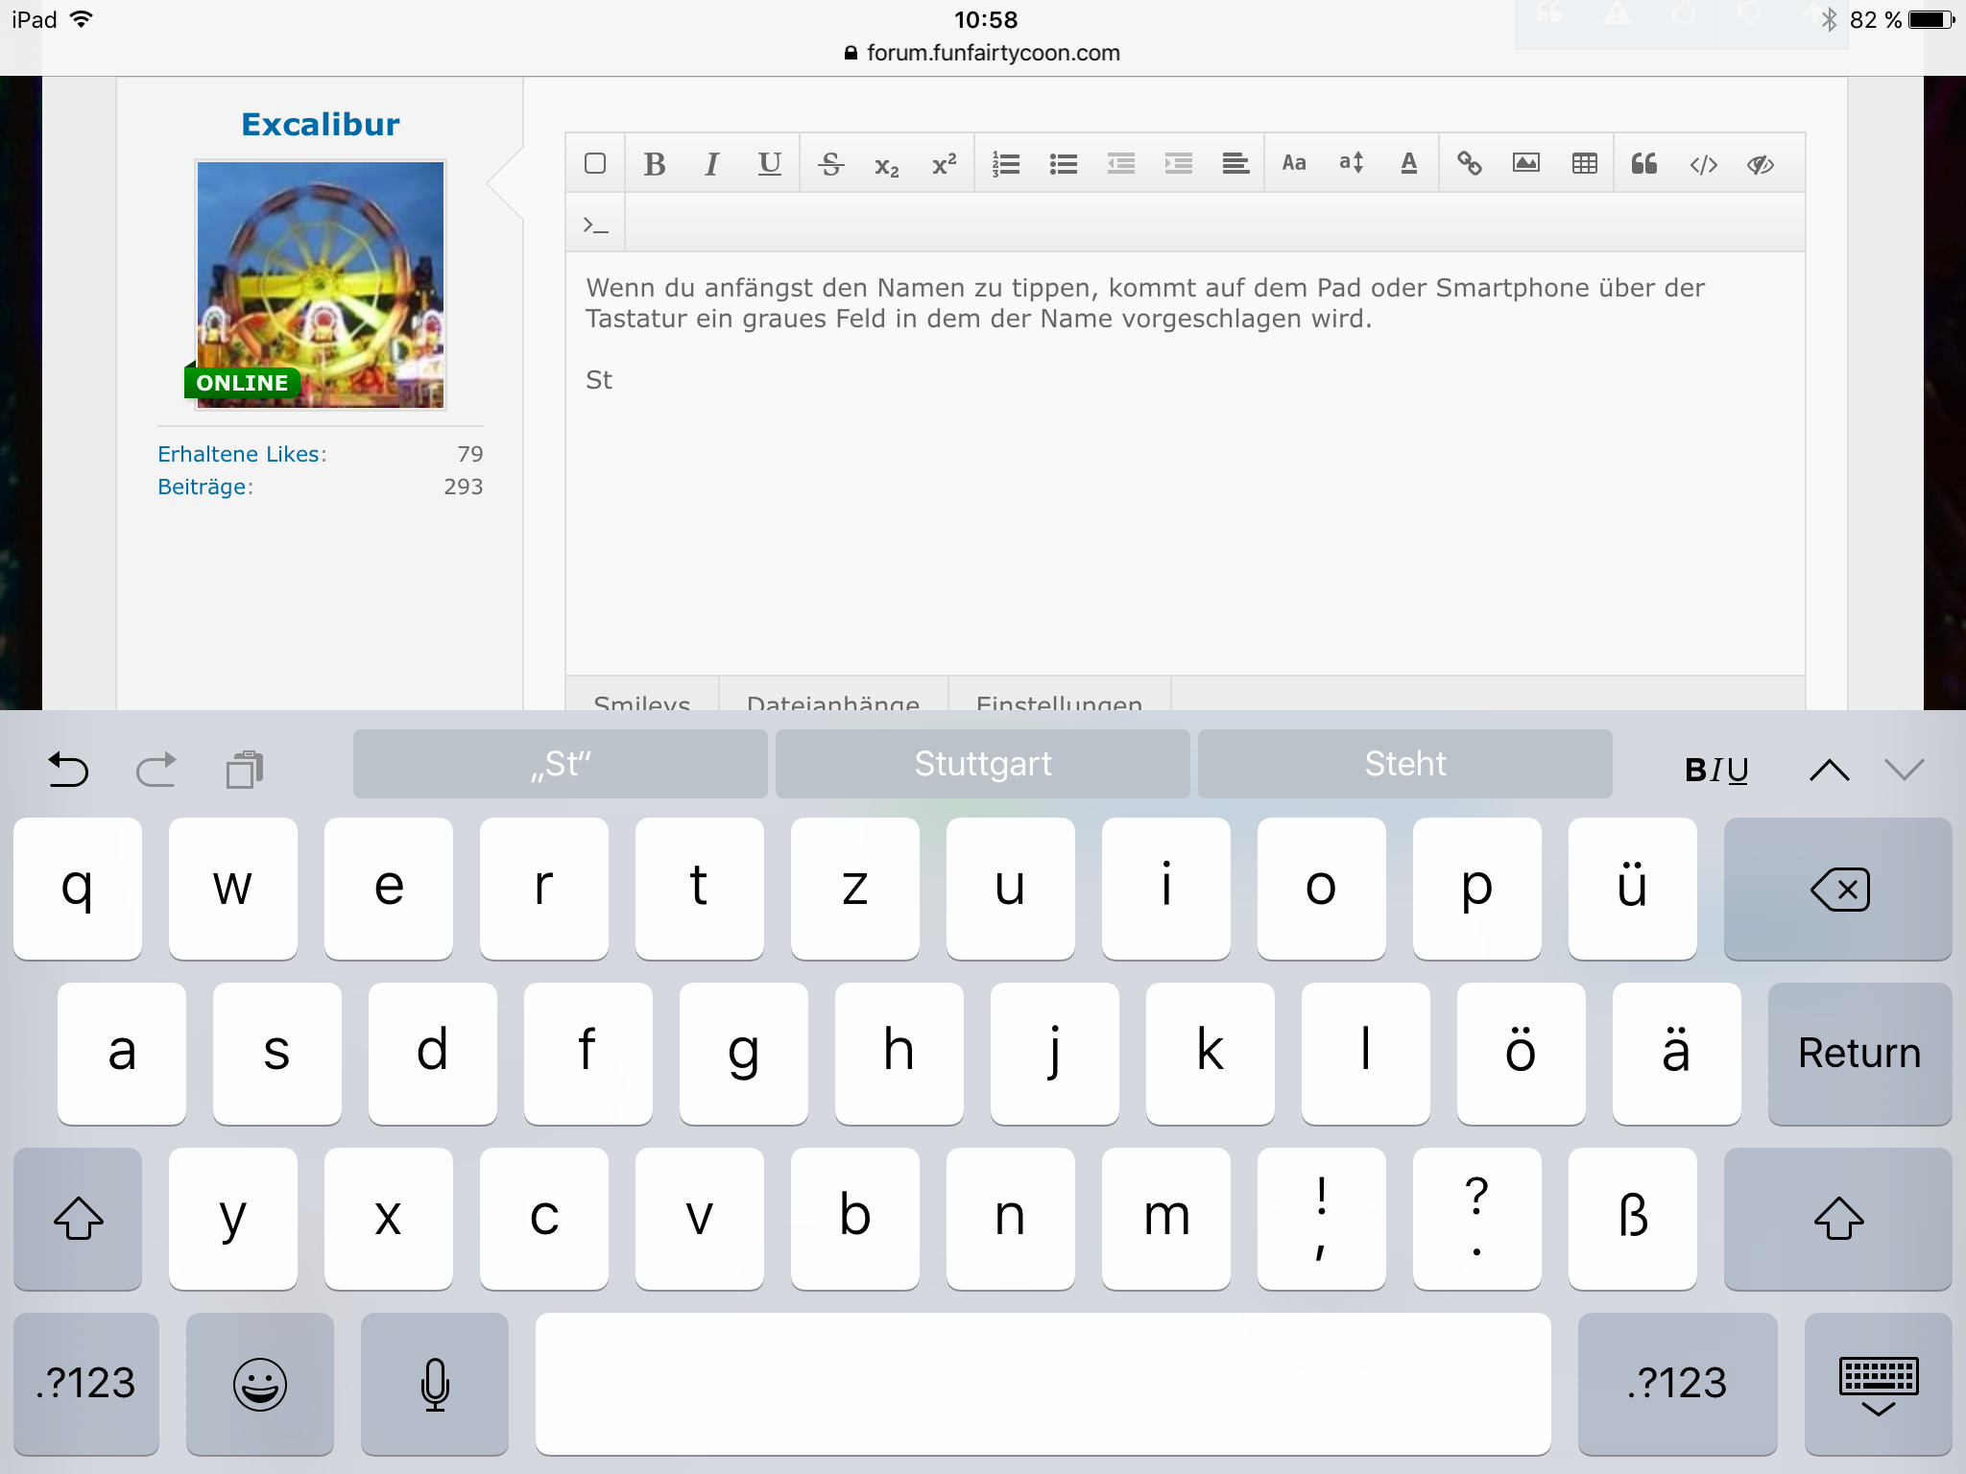Insert code block with the code icon
This screenshot has width=1966, height=1474.
[x=1703, y=164]
